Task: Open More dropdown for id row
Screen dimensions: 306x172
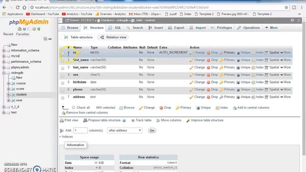Action: coord(285,53)
